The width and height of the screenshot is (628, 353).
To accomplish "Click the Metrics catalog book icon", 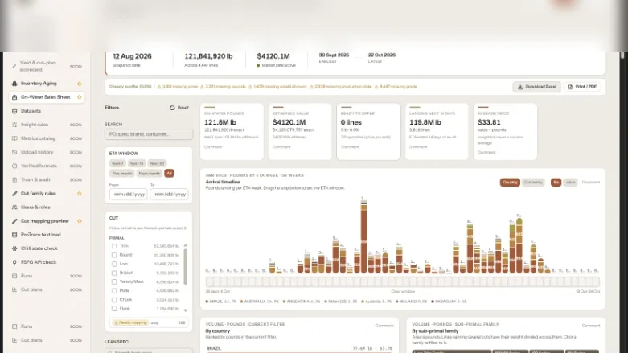I will (14, 138).
